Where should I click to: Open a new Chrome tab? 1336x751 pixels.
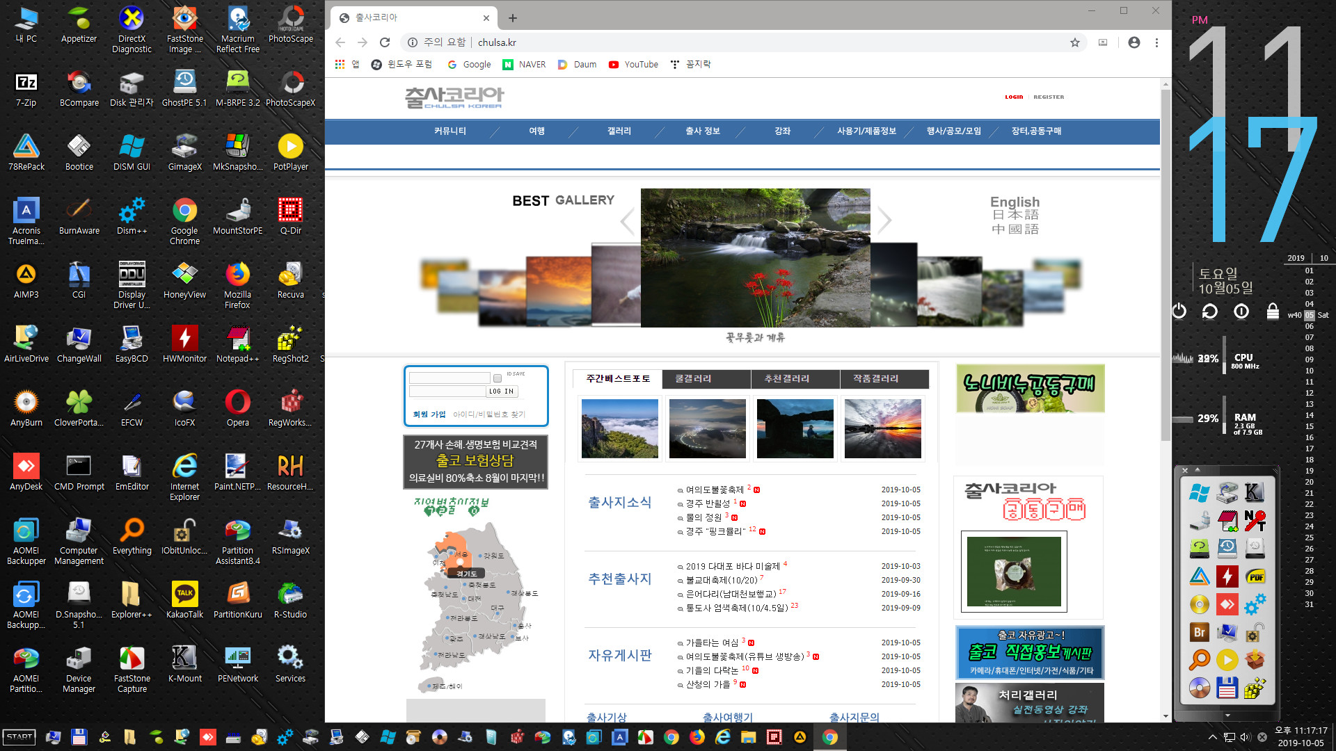[x=513, y=18]
